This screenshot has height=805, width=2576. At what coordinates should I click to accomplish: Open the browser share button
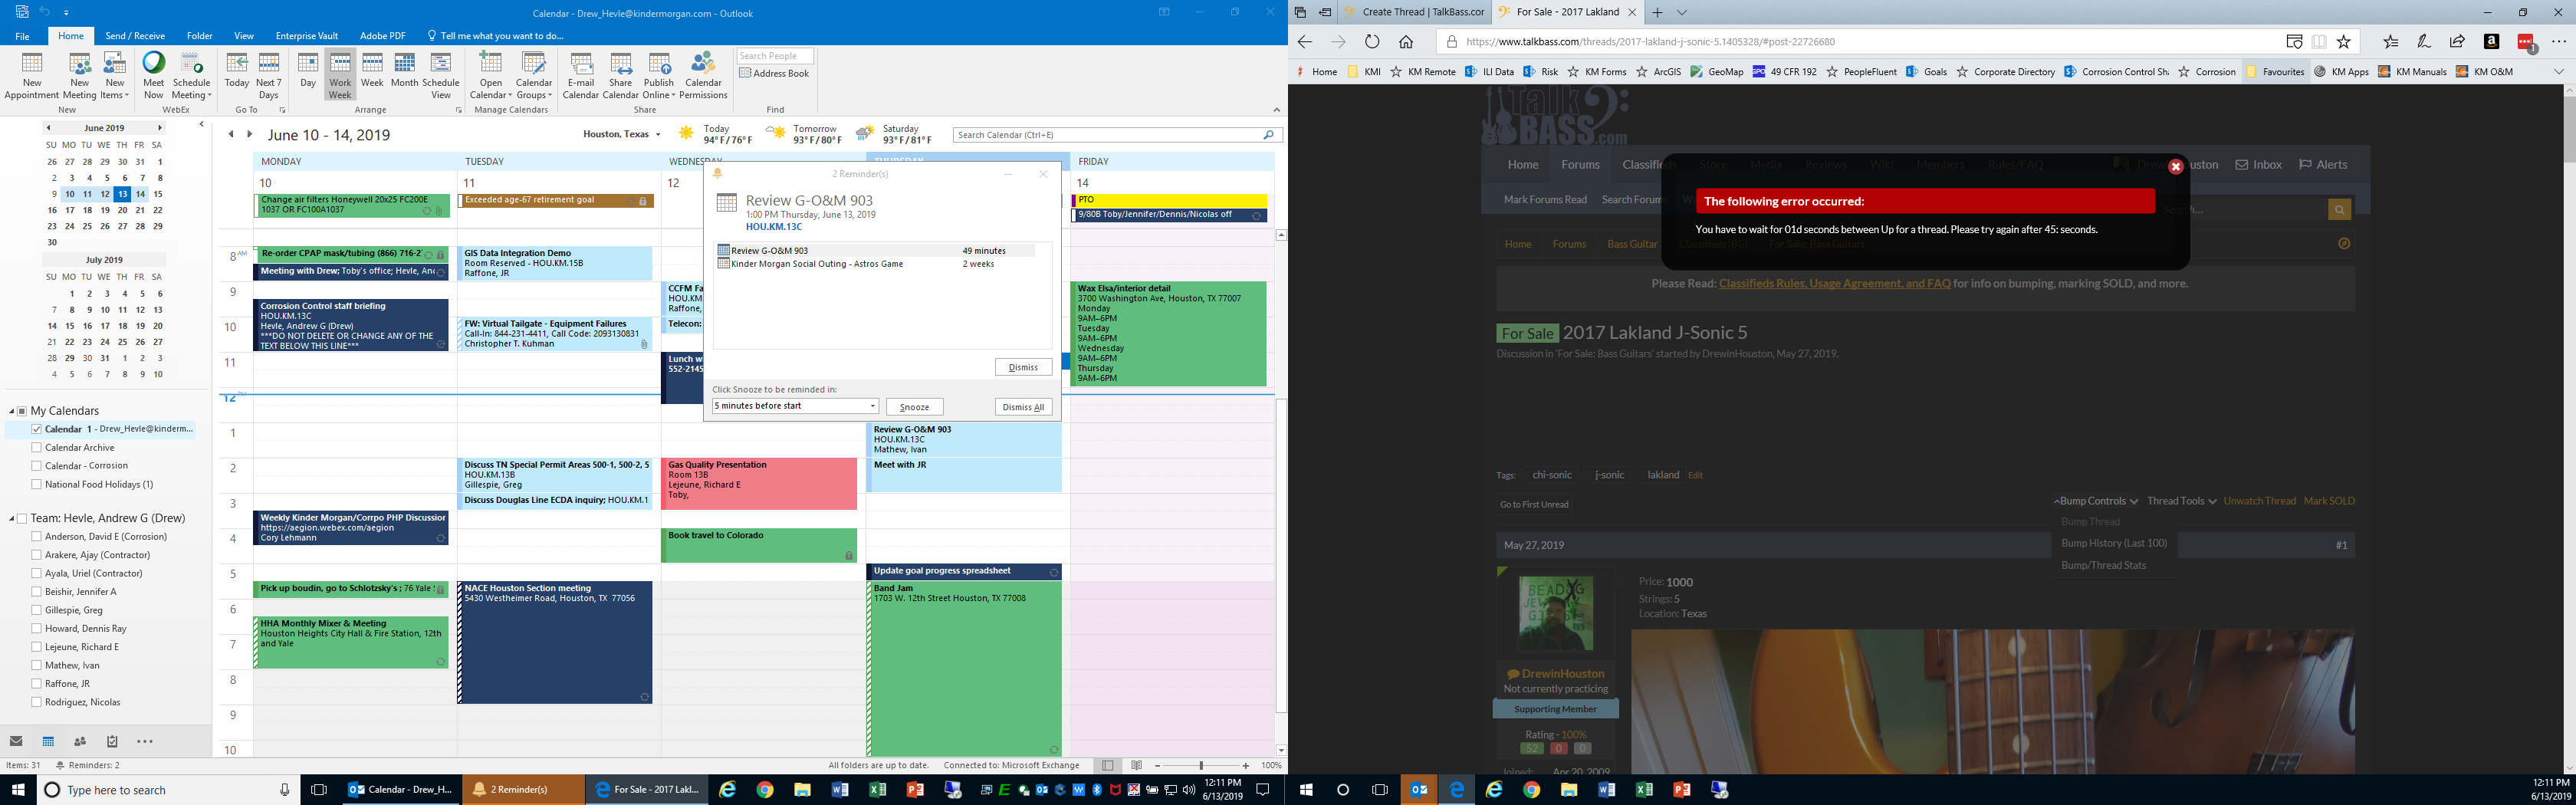(x=2457, y=42)
